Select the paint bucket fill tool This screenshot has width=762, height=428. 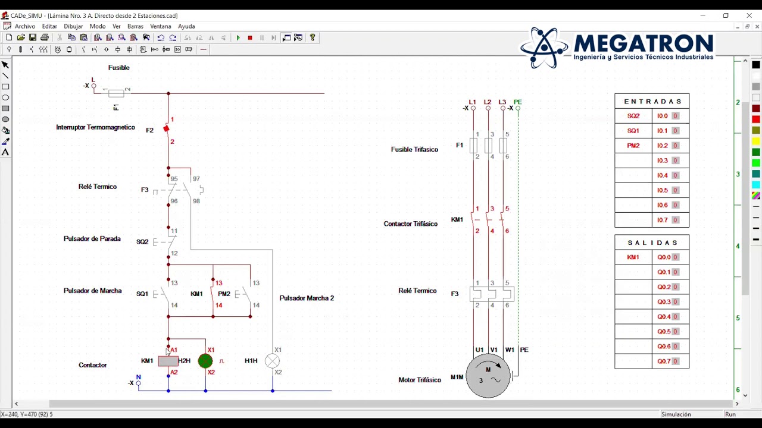[5, 130]
